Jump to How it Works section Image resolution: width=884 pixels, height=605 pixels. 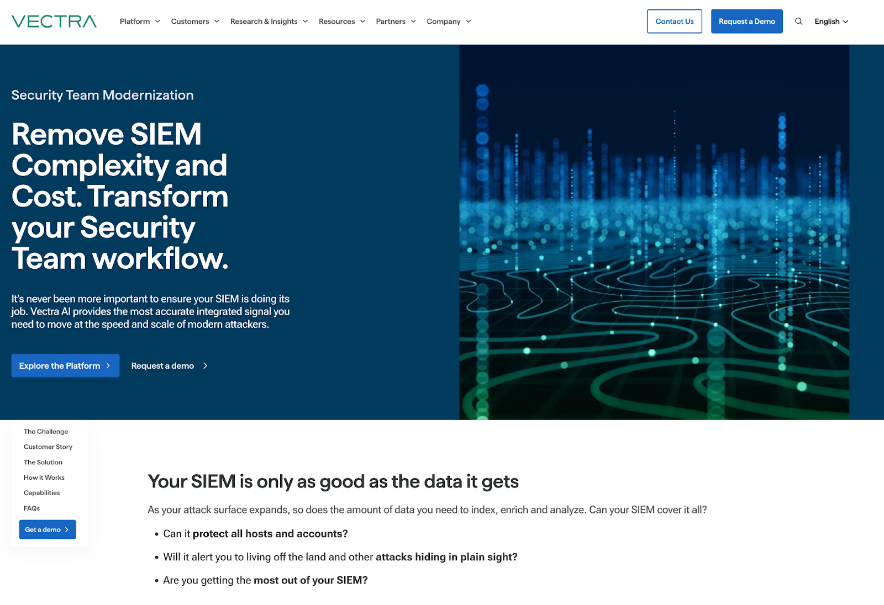pos(44,478)
